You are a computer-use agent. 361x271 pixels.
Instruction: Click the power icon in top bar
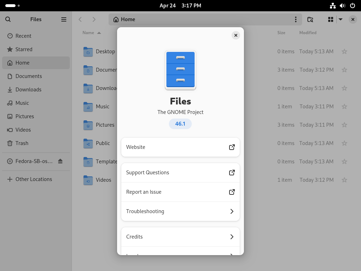[353, 6]
